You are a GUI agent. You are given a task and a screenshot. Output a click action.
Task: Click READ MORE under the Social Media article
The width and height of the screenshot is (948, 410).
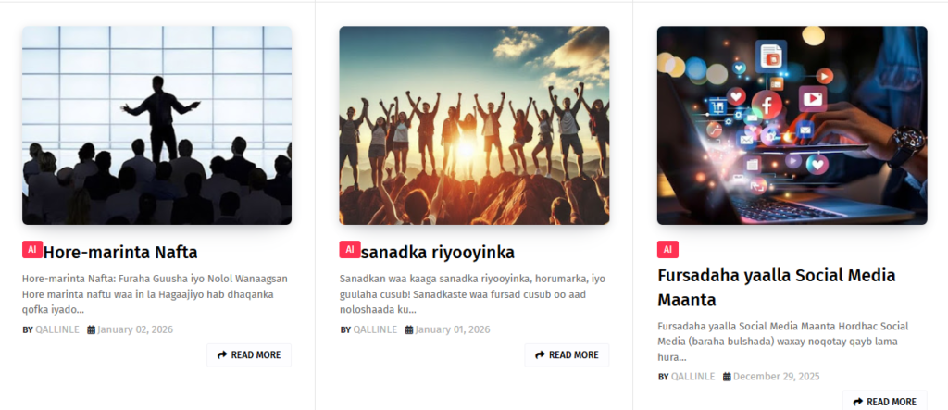coord(884,401)
